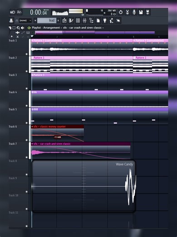Mute Track 3 with its dot switch
177x237 pixels.
point(27,88)
